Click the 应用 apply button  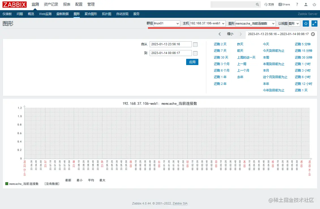tap(192, 62)
